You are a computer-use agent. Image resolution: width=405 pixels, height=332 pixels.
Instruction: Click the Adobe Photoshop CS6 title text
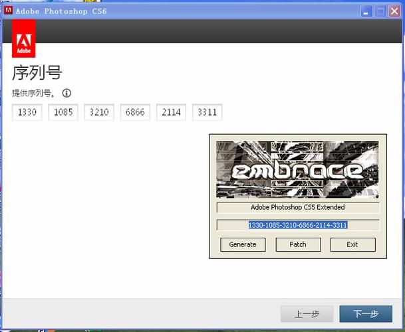point(61,11)
